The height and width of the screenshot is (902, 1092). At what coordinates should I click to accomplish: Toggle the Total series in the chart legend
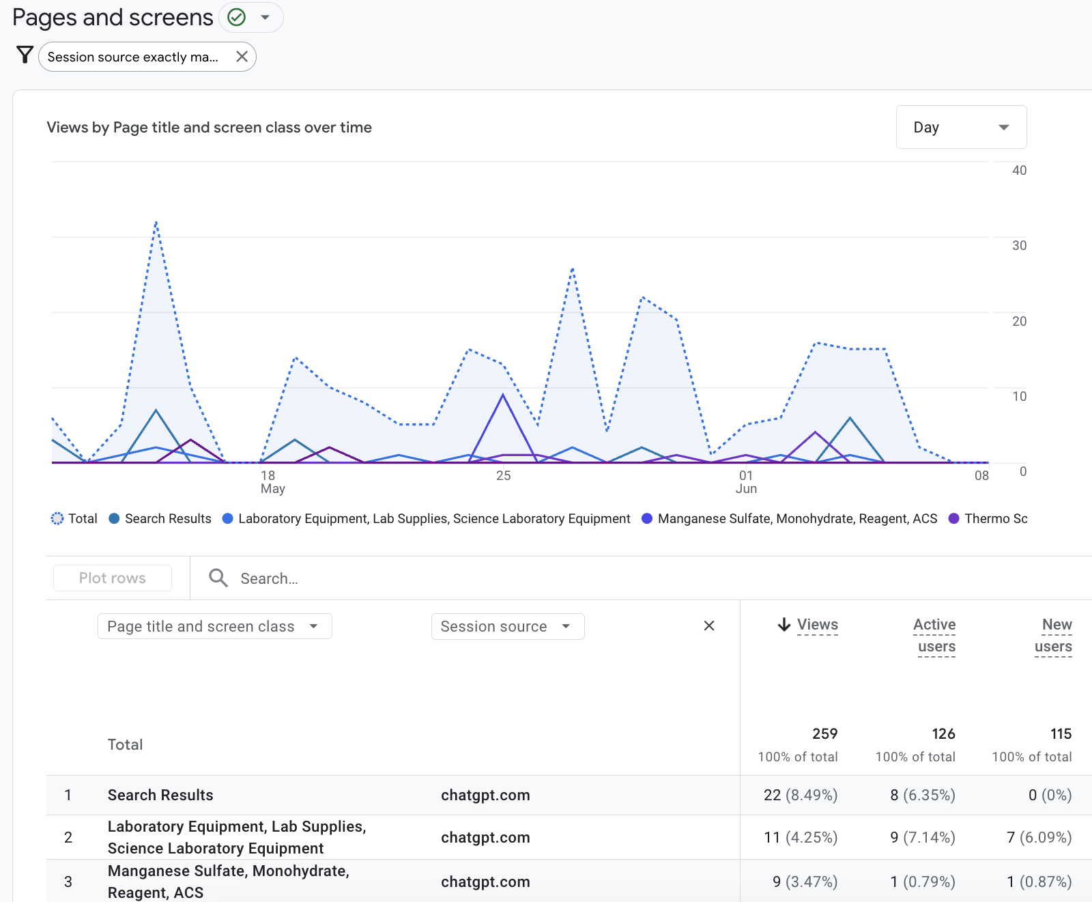(74, 519)
